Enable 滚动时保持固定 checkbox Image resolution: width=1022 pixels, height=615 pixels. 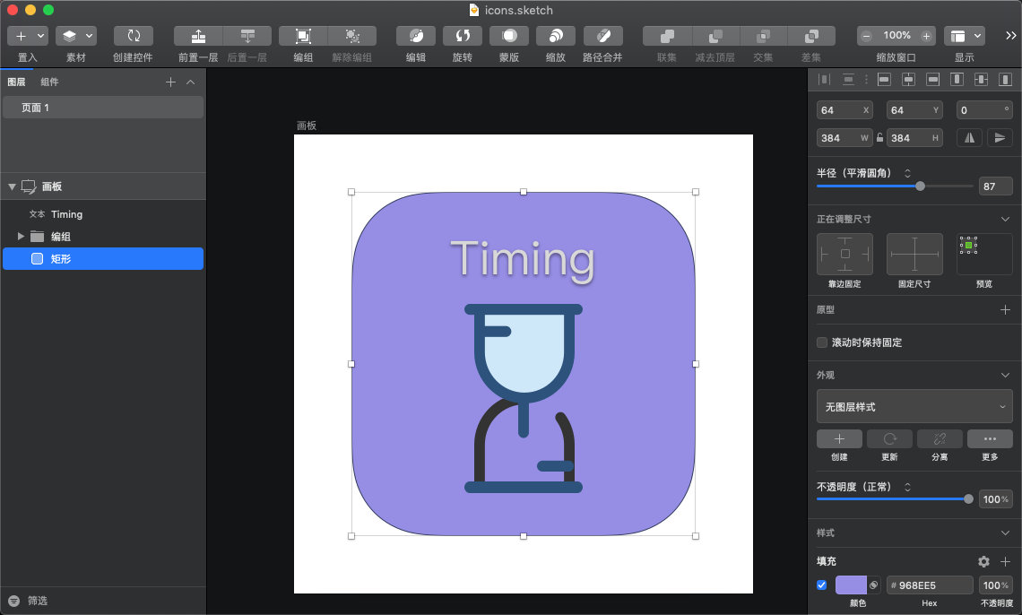(822, 342)
